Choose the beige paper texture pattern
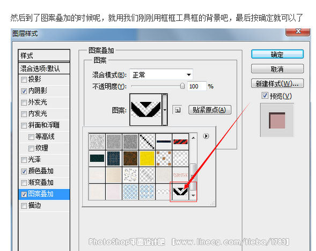Viewport: 316px width, 251px height. click(x=114, y=175)
